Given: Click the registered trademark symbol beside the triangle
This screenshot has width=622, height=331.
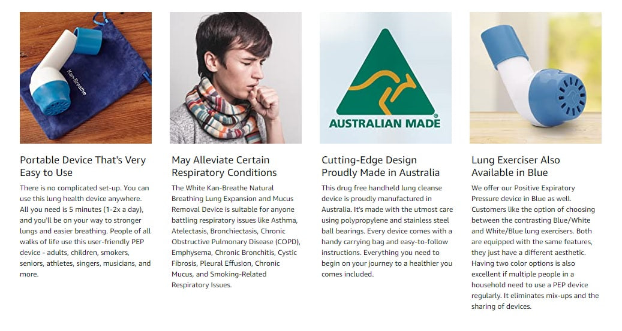Looking at the screenshot, I should (436, 116).
